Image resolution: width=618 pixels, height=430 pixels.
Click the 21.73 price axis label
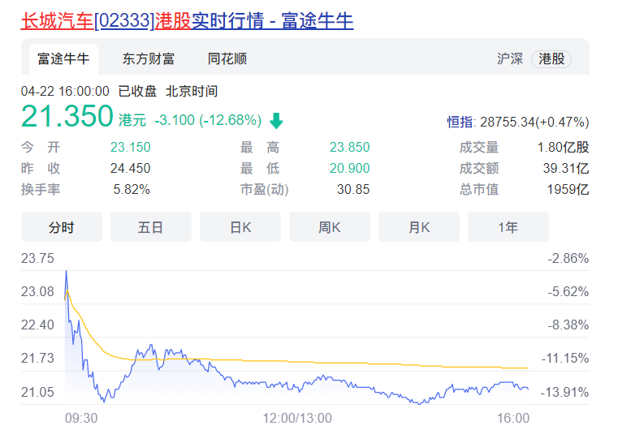(x=37, y=359)
